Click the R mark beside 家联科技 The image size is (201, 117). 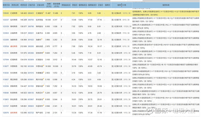click(43, 85)
